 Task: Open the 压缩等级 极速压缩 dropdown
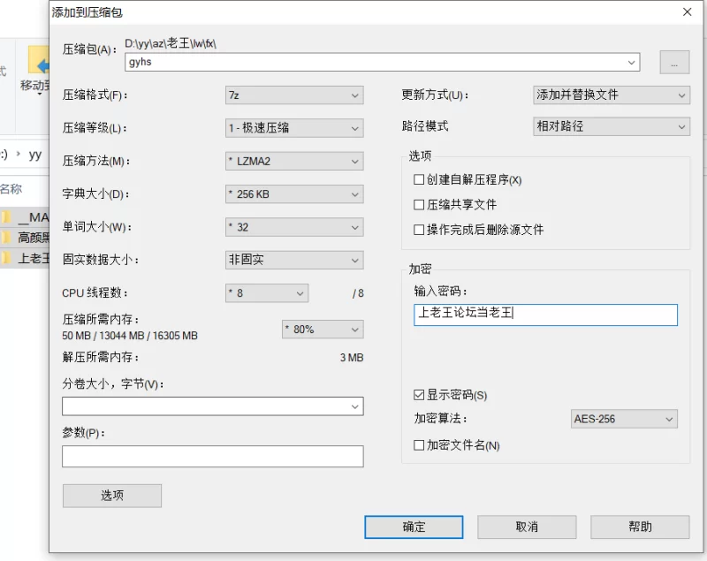pos(294,128)
